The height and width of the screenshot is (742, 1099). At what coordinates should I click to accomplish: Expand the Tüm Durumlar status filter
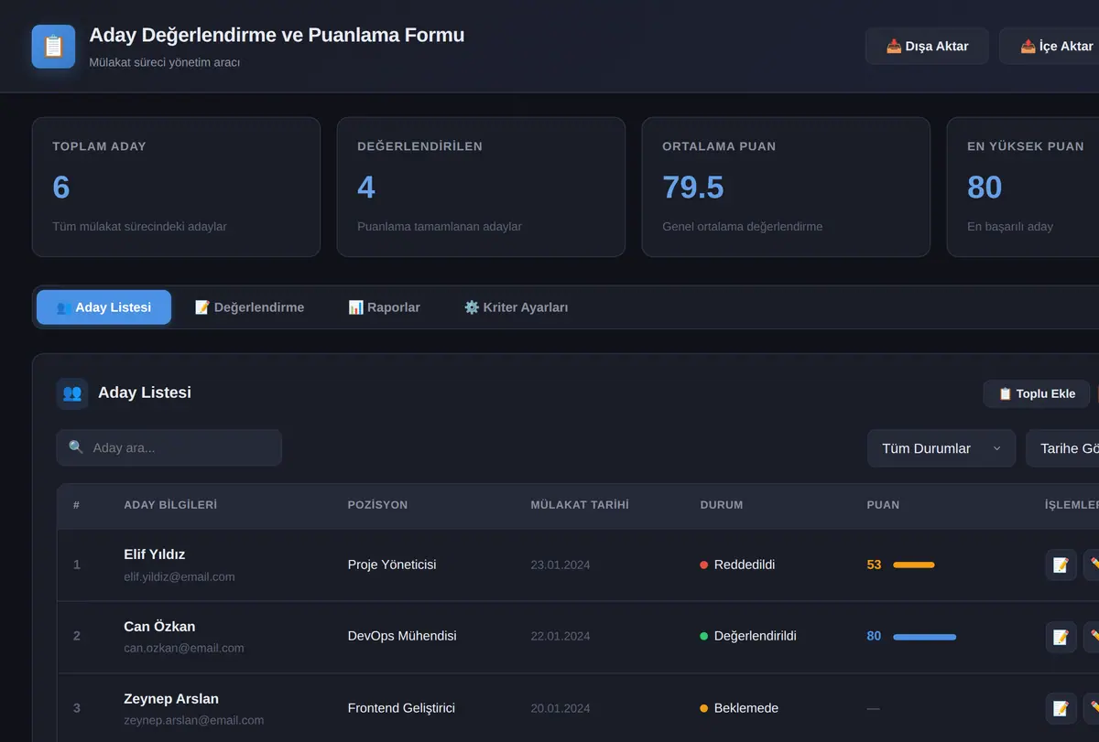coord(941,448)
